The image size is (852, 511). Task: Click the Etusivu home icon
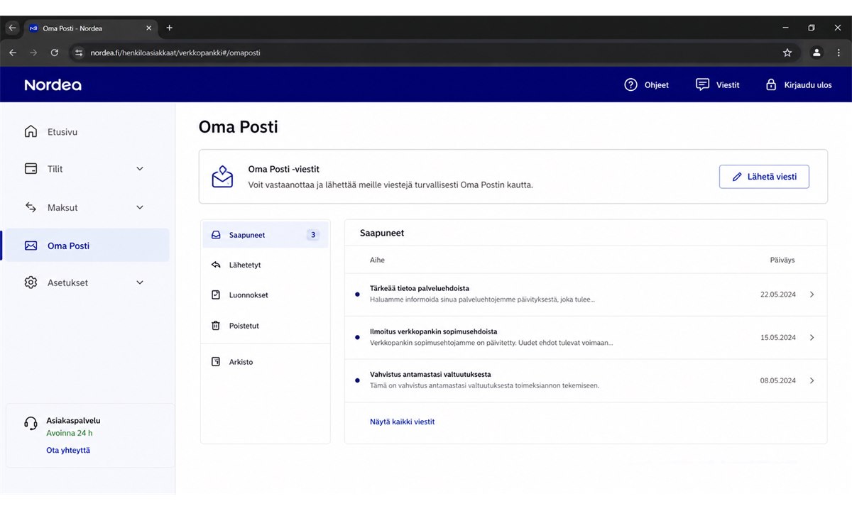pos(31,131)
